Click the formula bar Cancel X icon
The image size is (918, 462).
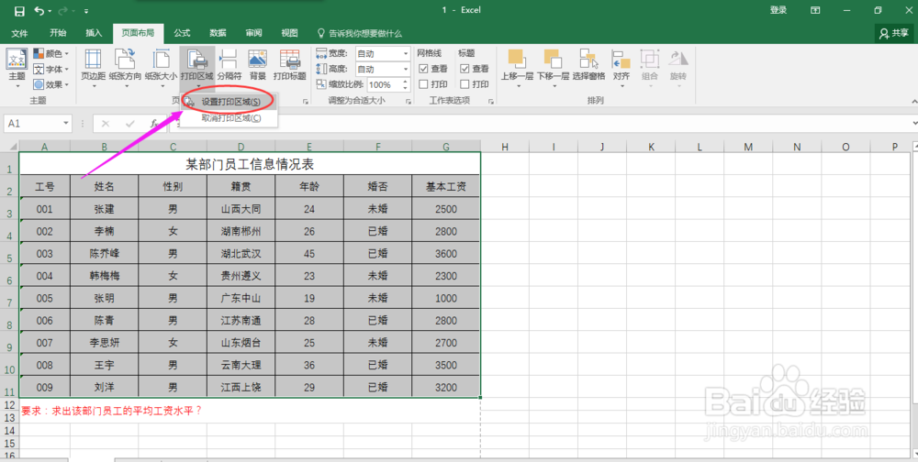coord(106,124)
